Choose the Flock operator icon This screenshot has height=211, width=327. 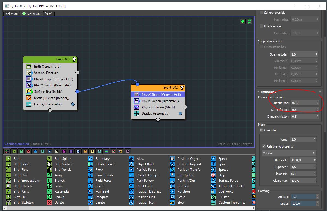(90, 169)
